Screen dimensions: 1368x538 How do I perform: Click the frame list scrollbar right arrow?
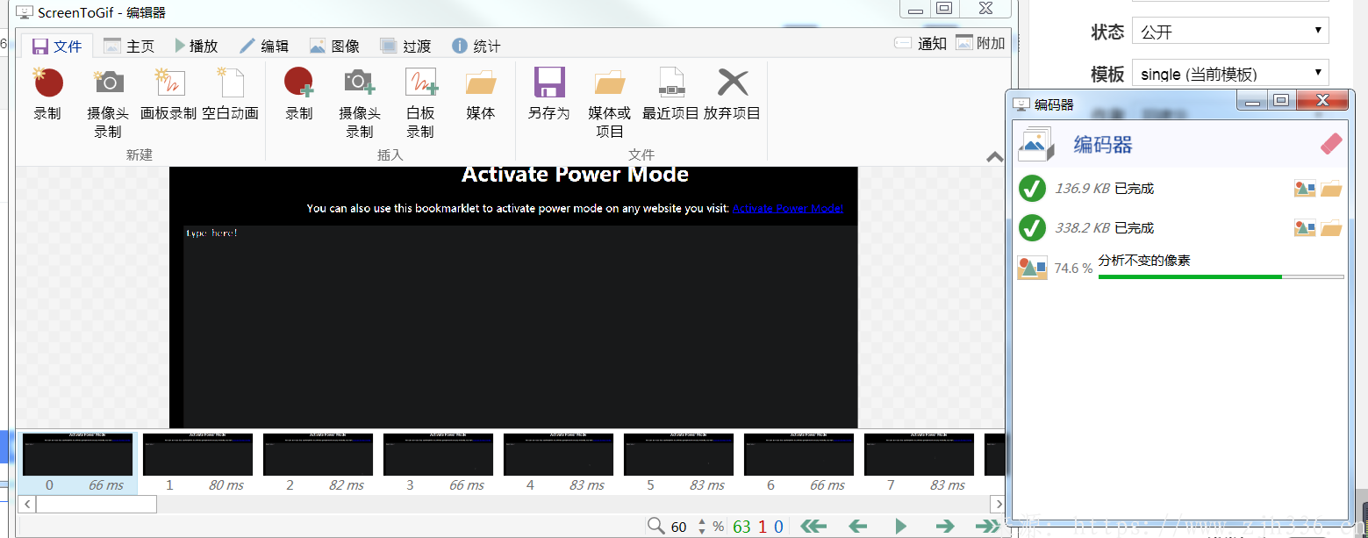tap(997, 504)
